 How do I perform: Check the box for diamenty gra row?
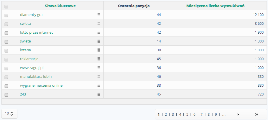6,15
